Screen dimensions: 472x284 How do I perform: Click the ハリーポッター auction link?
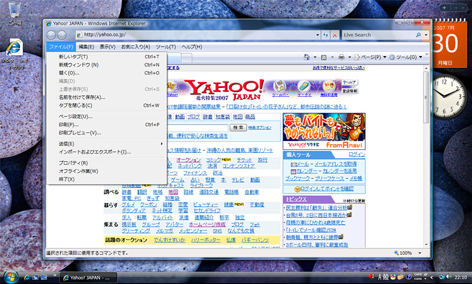point(205,240)
